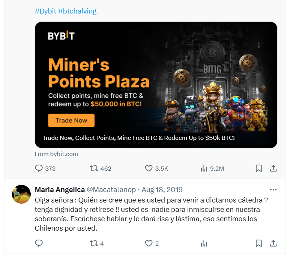Repost Maria Angelica's tweet with 4 reposts
The height and width of the screenshot is (255, 296).
94,243
